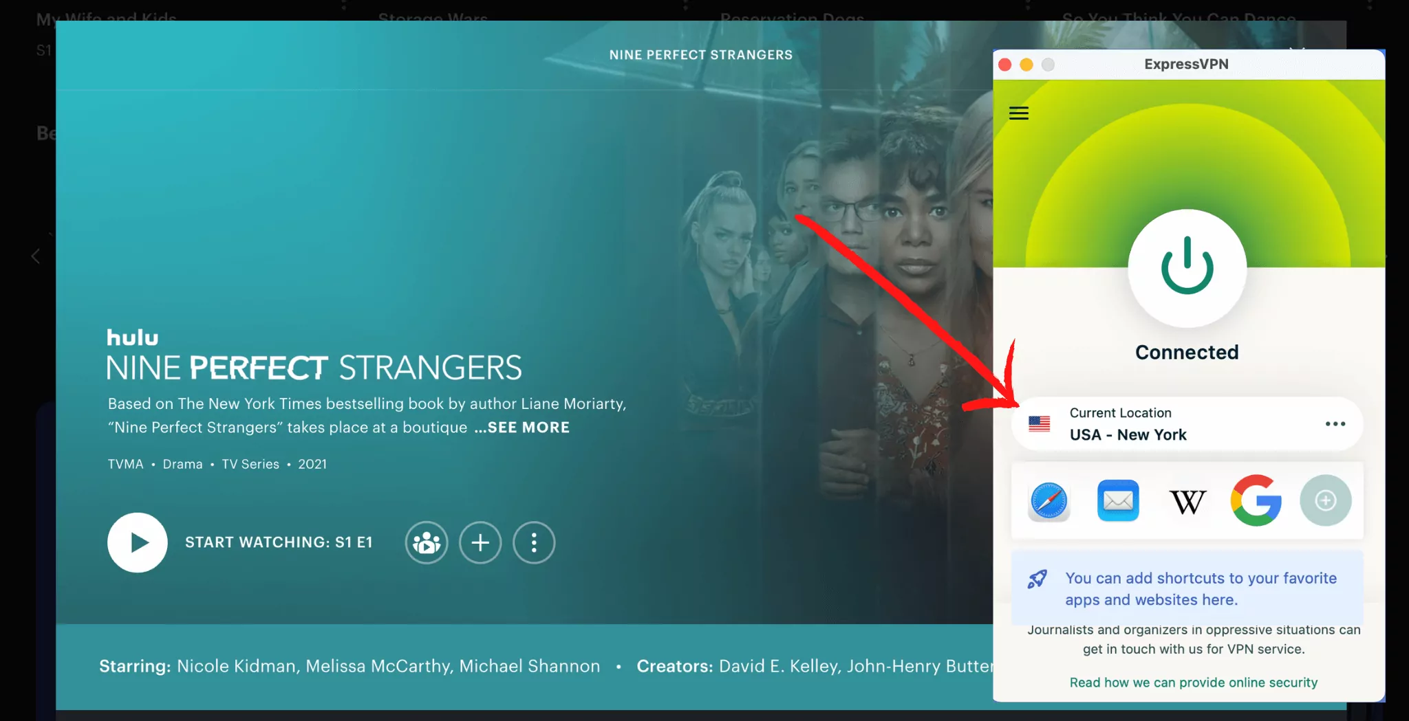Image resolution: width=1409 pixels, height=721 pixels.
Task: Open Hulu more options vertical dots
Action: tap(534, 542)
